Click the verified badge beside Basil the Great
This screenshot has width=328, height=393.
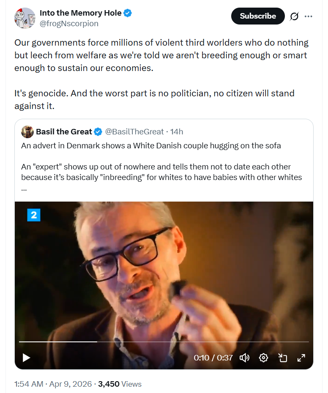pyautogui.click(x=98, y=131)
